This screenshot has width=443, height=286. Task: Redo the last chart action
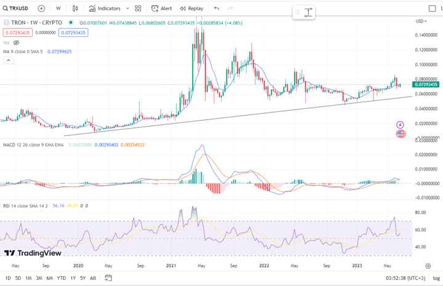coord(230,9)
